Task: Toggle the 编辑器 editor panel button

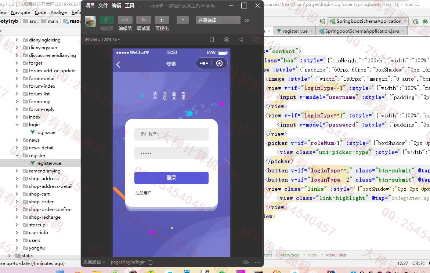Action: 125,20
